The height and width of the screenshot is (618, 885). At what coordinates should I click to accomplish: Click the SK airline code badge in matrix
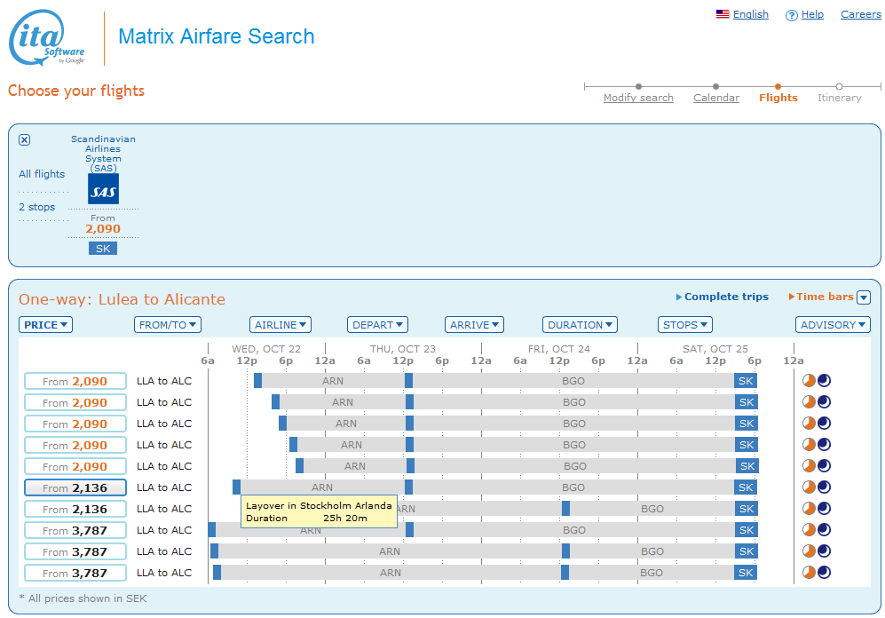click(x=103, y=249)
